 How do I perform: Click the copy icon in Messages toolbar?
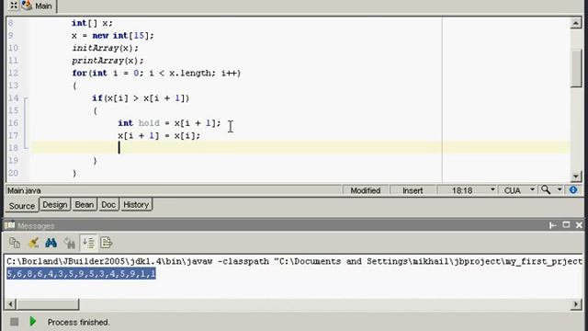[x=15, y=243]
